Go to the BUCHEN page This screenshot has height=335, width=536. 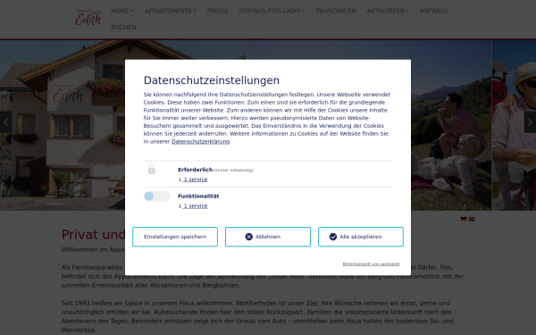123,28
